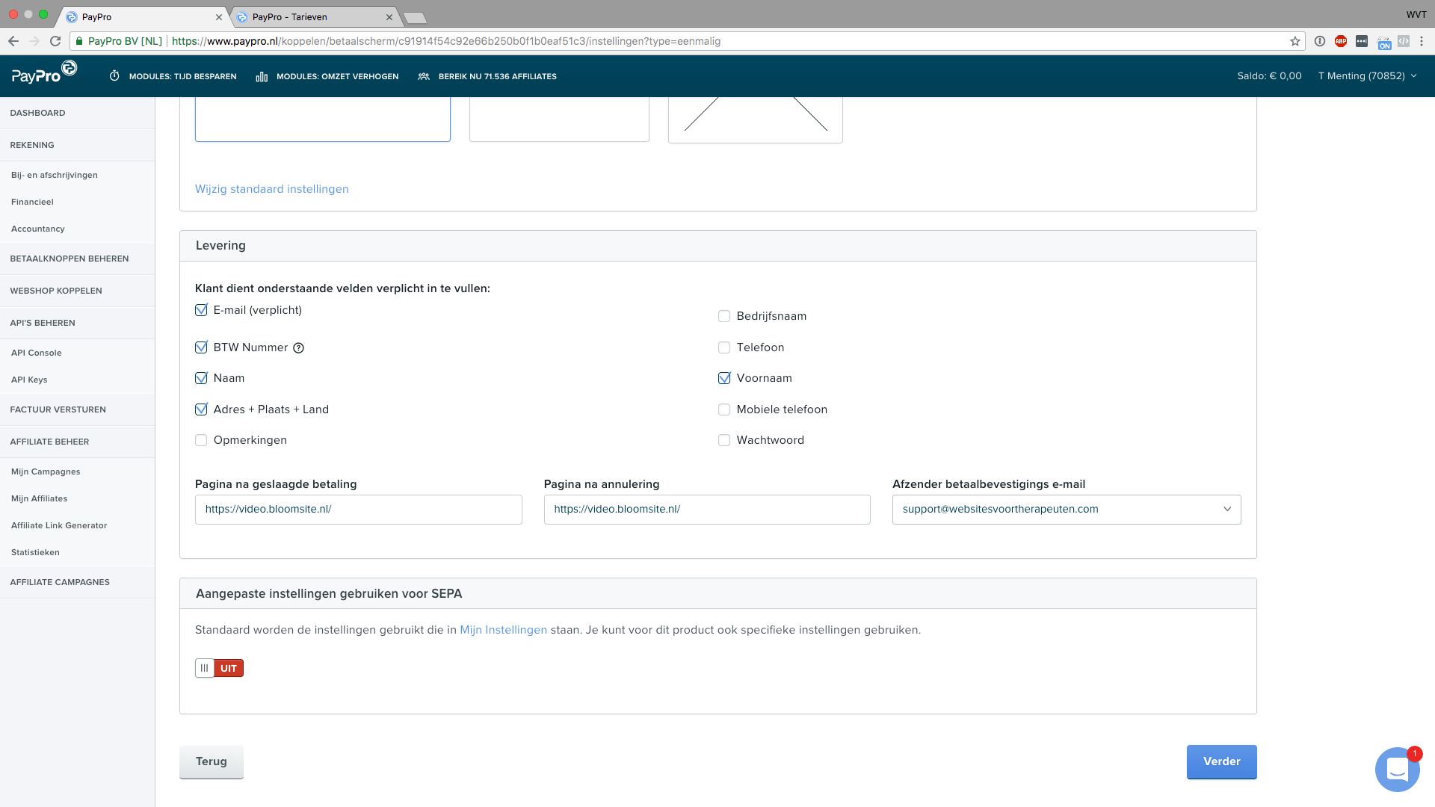
Task: Expand the T Menting account menu
Action: pyautogui.click(x=1367, y=76)
